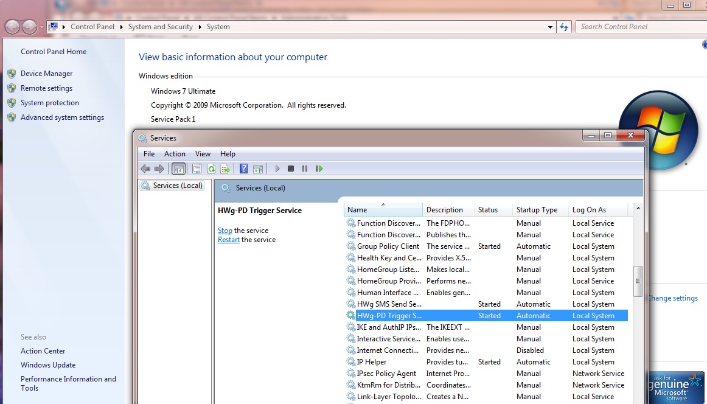The height and width of the screenshot is (404, 707).
Task: Click the Pause Service icon
Action: [305, 169]
